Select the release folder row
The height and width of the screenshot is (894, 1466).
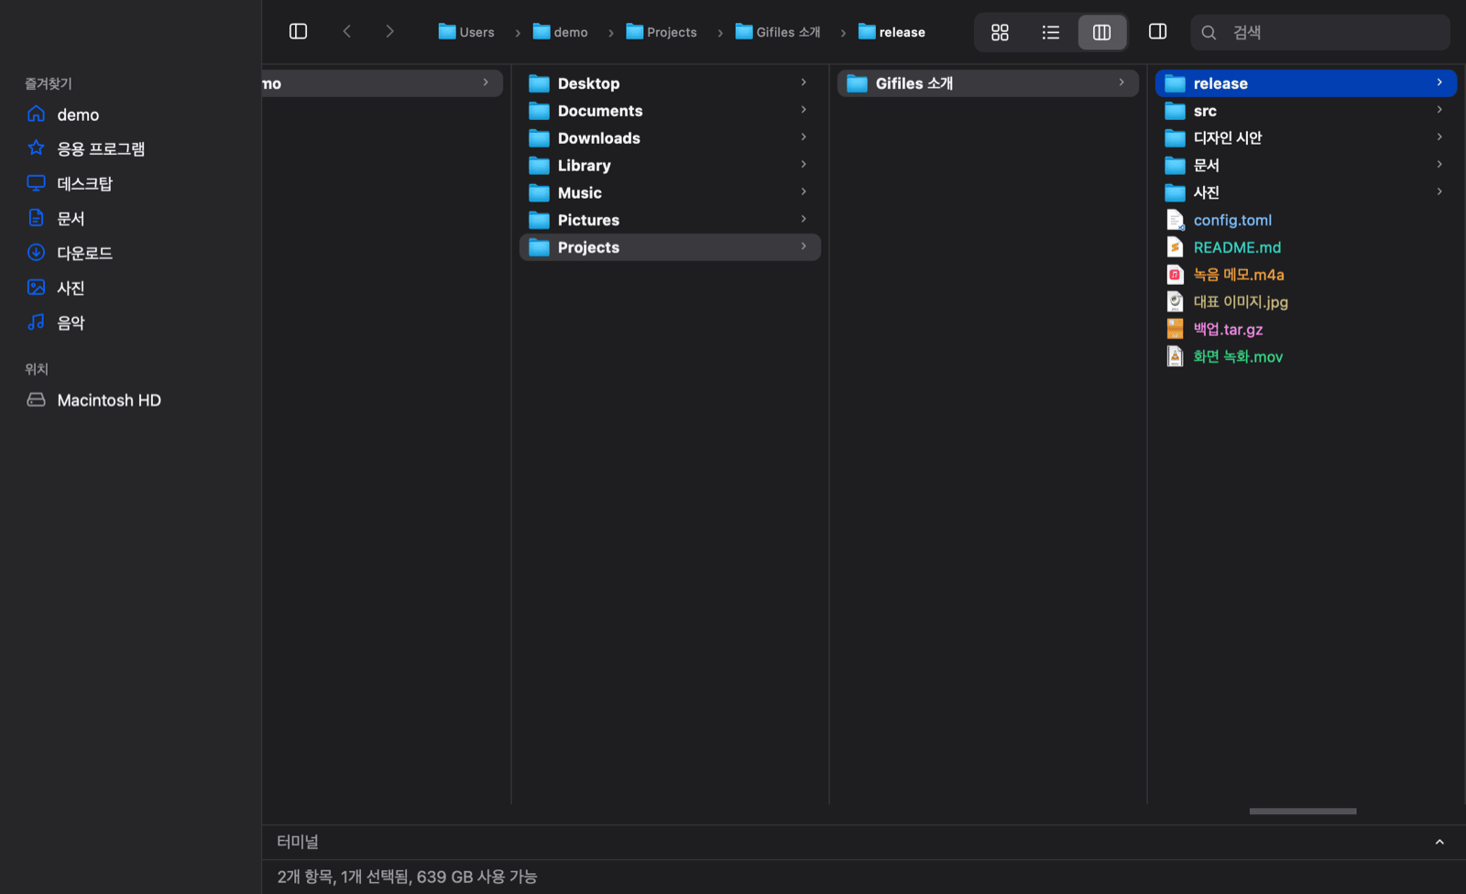1306,83
